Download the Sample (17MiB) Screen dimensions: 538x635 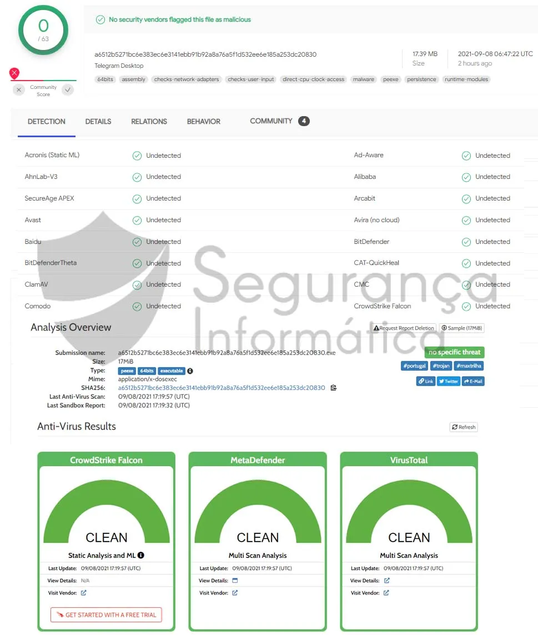pyautogui.click(x=462, y=328)
